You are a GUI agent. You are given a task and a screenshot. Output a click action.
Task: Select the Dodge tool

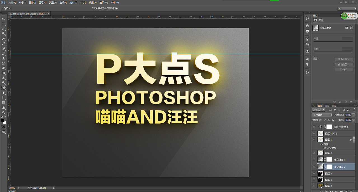(4, 83)
